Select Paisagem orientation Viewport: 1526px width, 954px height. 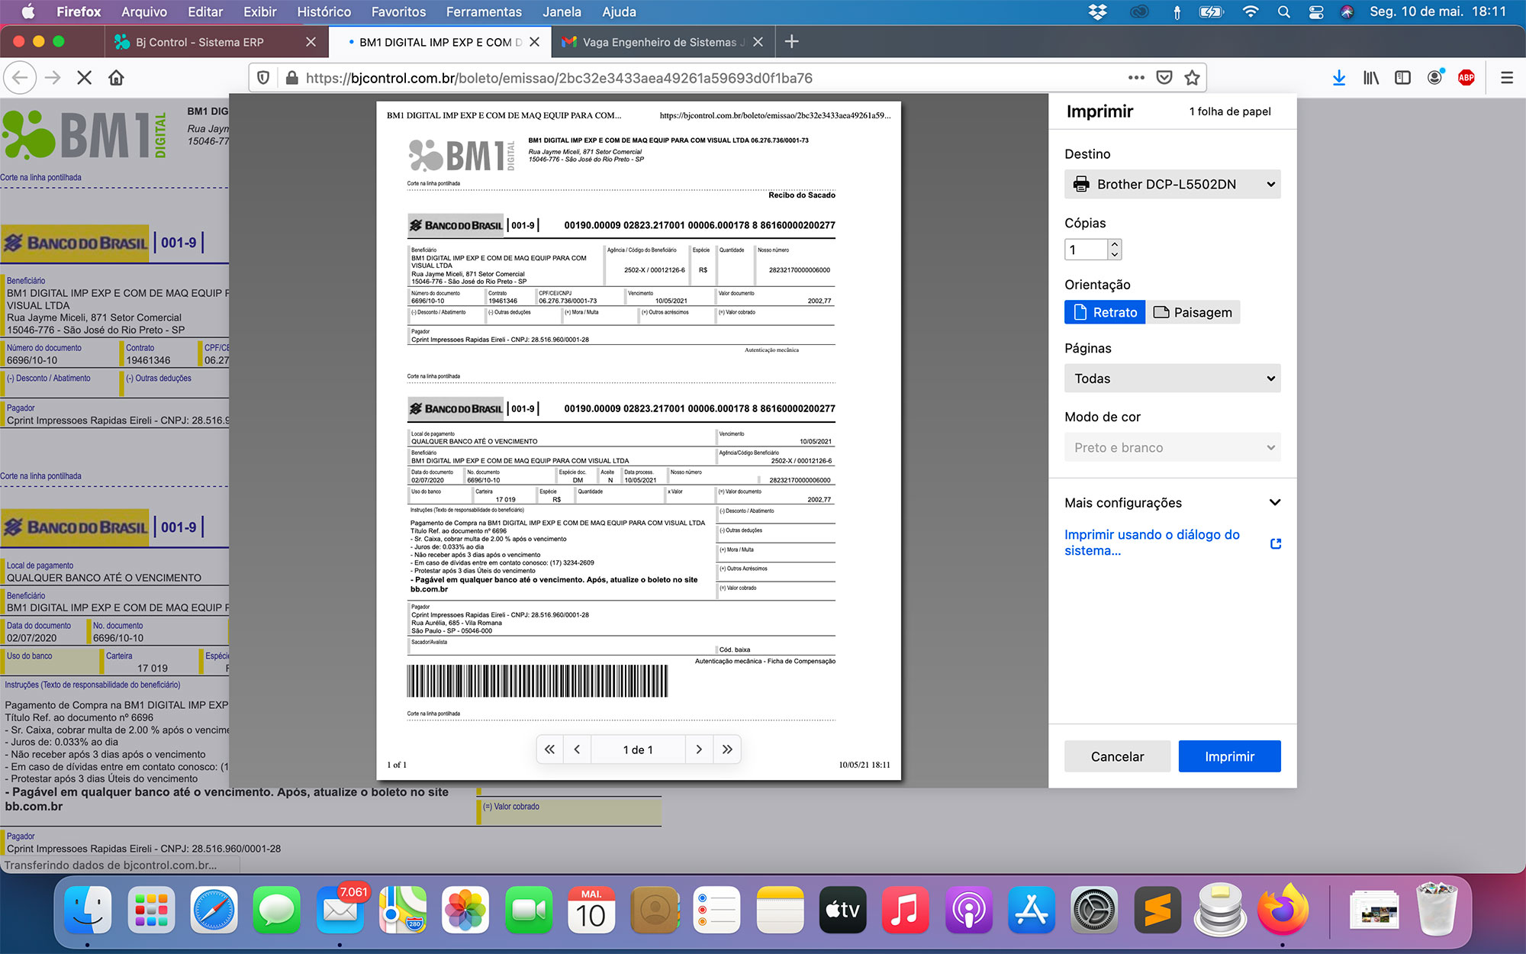pos(1193,312)
